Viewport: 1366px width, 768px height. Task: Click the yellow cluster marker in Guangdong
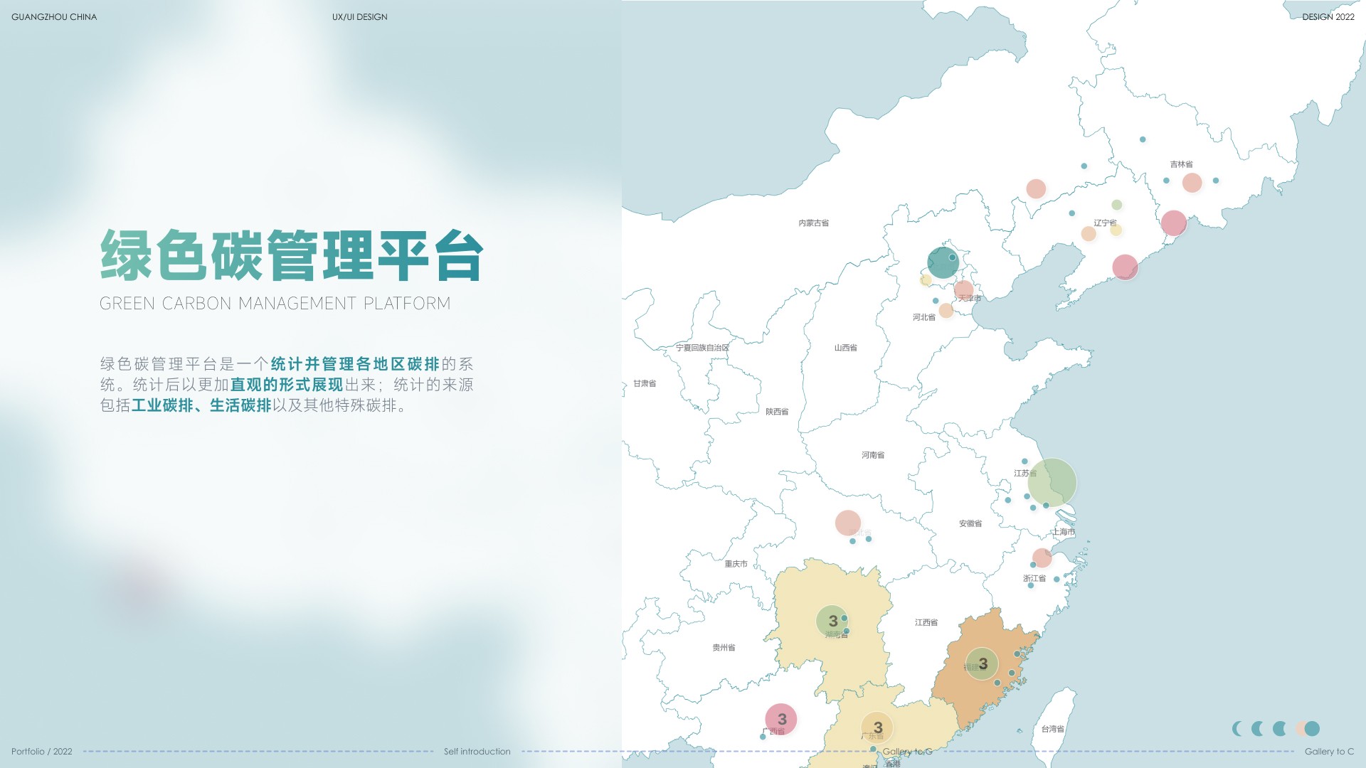[x=877, y=727]
